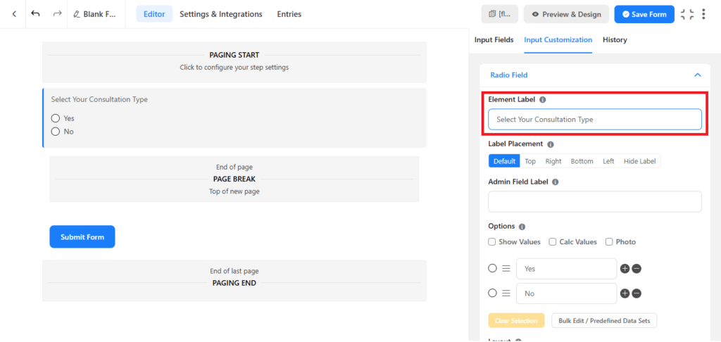Screen dimensions: 721x342
Task: Open the History tab
Action: 615,40
